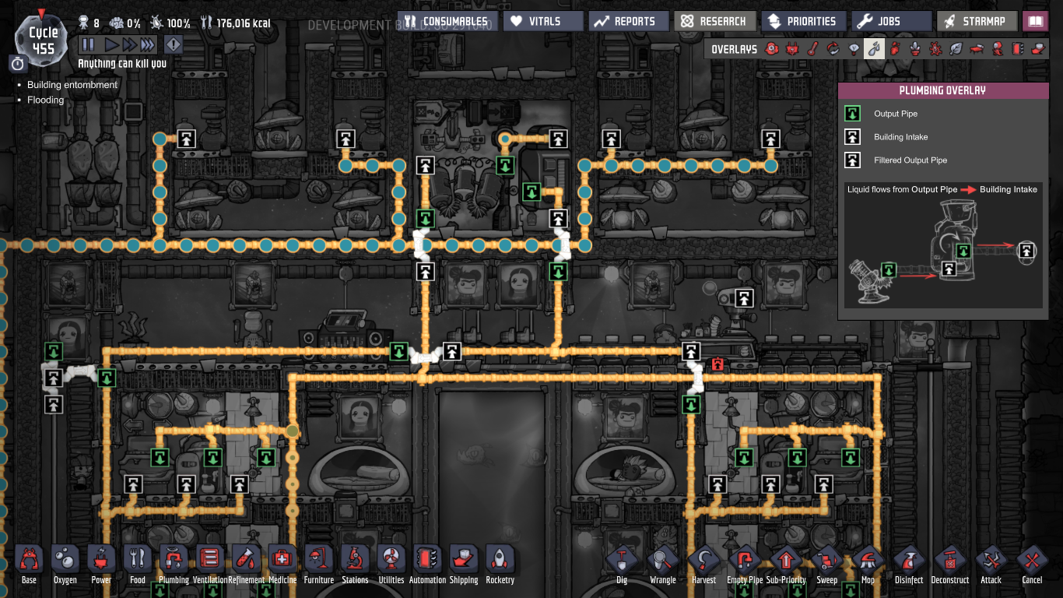
Task: Expand the Power build category
Action: pyautogui.click(x=101, y=564)
